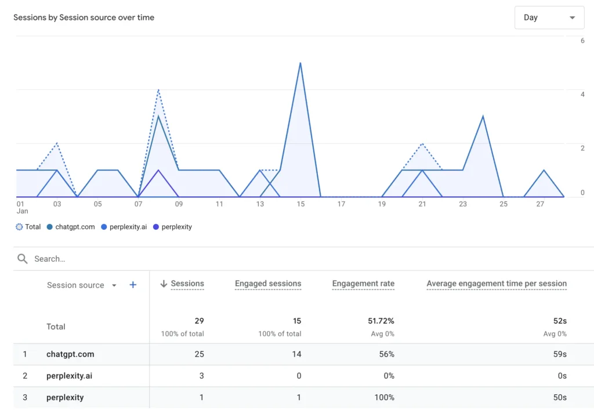
Task: Open the Day granularity dropdown
Action: [549, 17]
